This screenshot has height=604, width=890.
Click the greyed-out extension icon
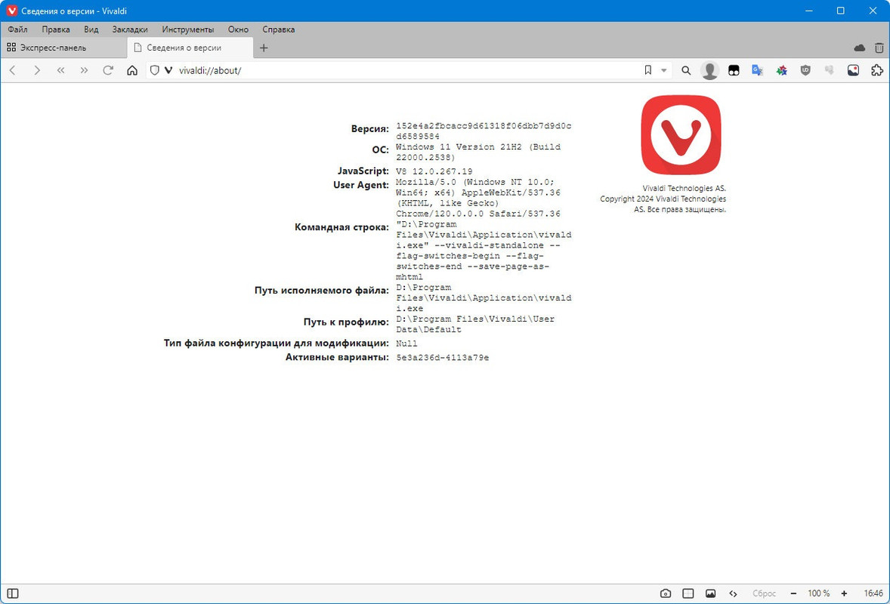point(830,70)
